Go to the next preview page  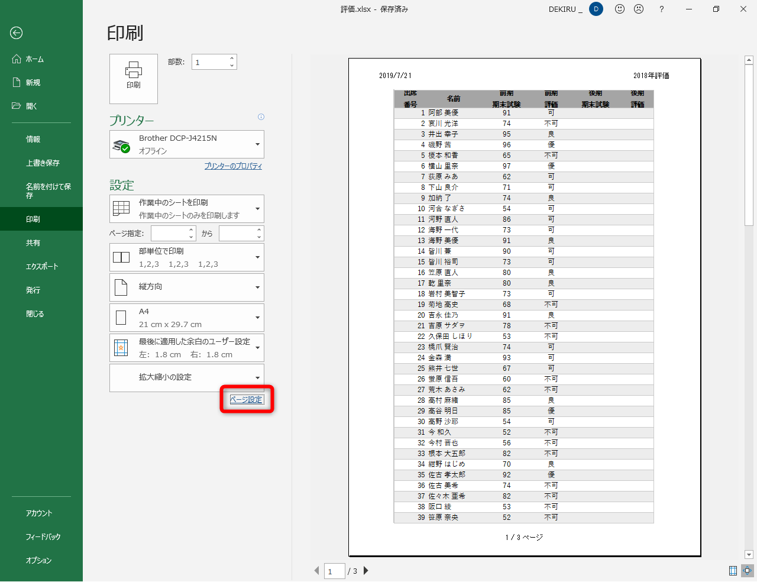pos(366,571)
